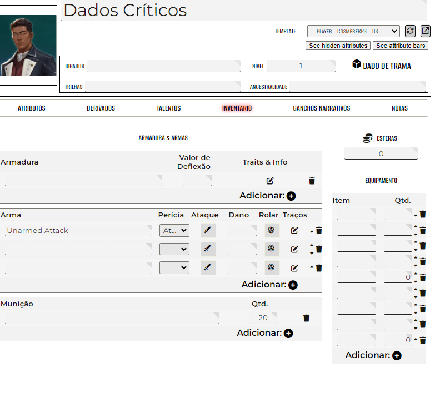This screenshot has height=412, width=435.
Task: Click the Dado de Trama dice icon
Action: [357, 64]
